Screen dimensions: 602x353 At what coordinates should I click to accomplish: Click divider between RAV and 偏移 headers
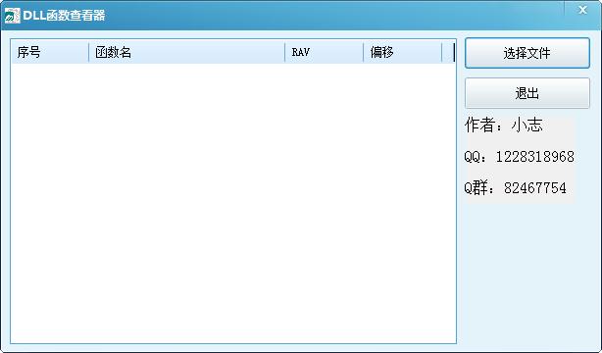pyautogui.click(x=363, y=52)
